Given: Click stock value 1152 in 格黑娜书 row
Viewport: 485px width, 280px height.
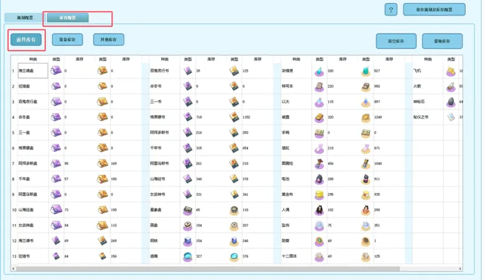Looking at the screenshot, I should pyautogui.click(x=246, y=117).
